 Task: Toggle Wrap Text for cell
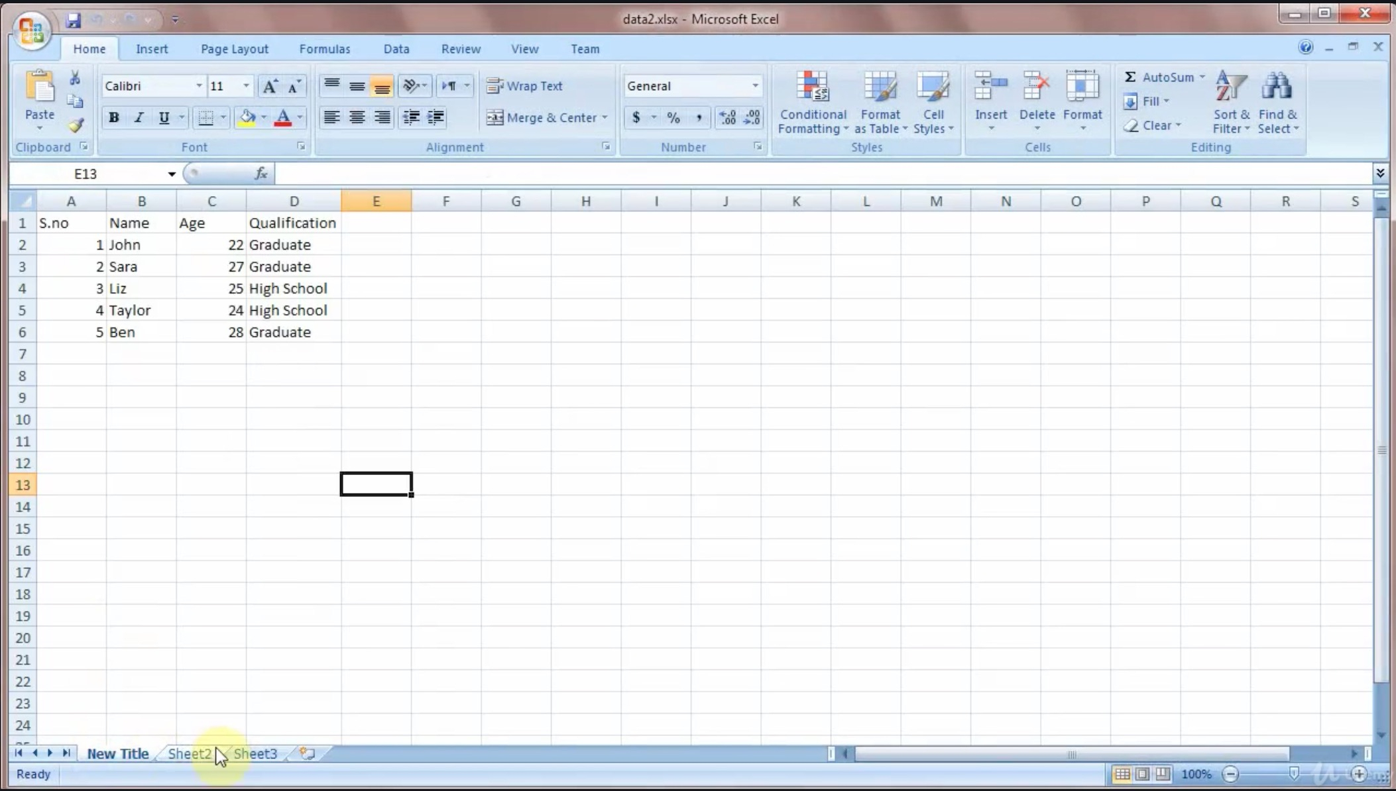[524, 86]
